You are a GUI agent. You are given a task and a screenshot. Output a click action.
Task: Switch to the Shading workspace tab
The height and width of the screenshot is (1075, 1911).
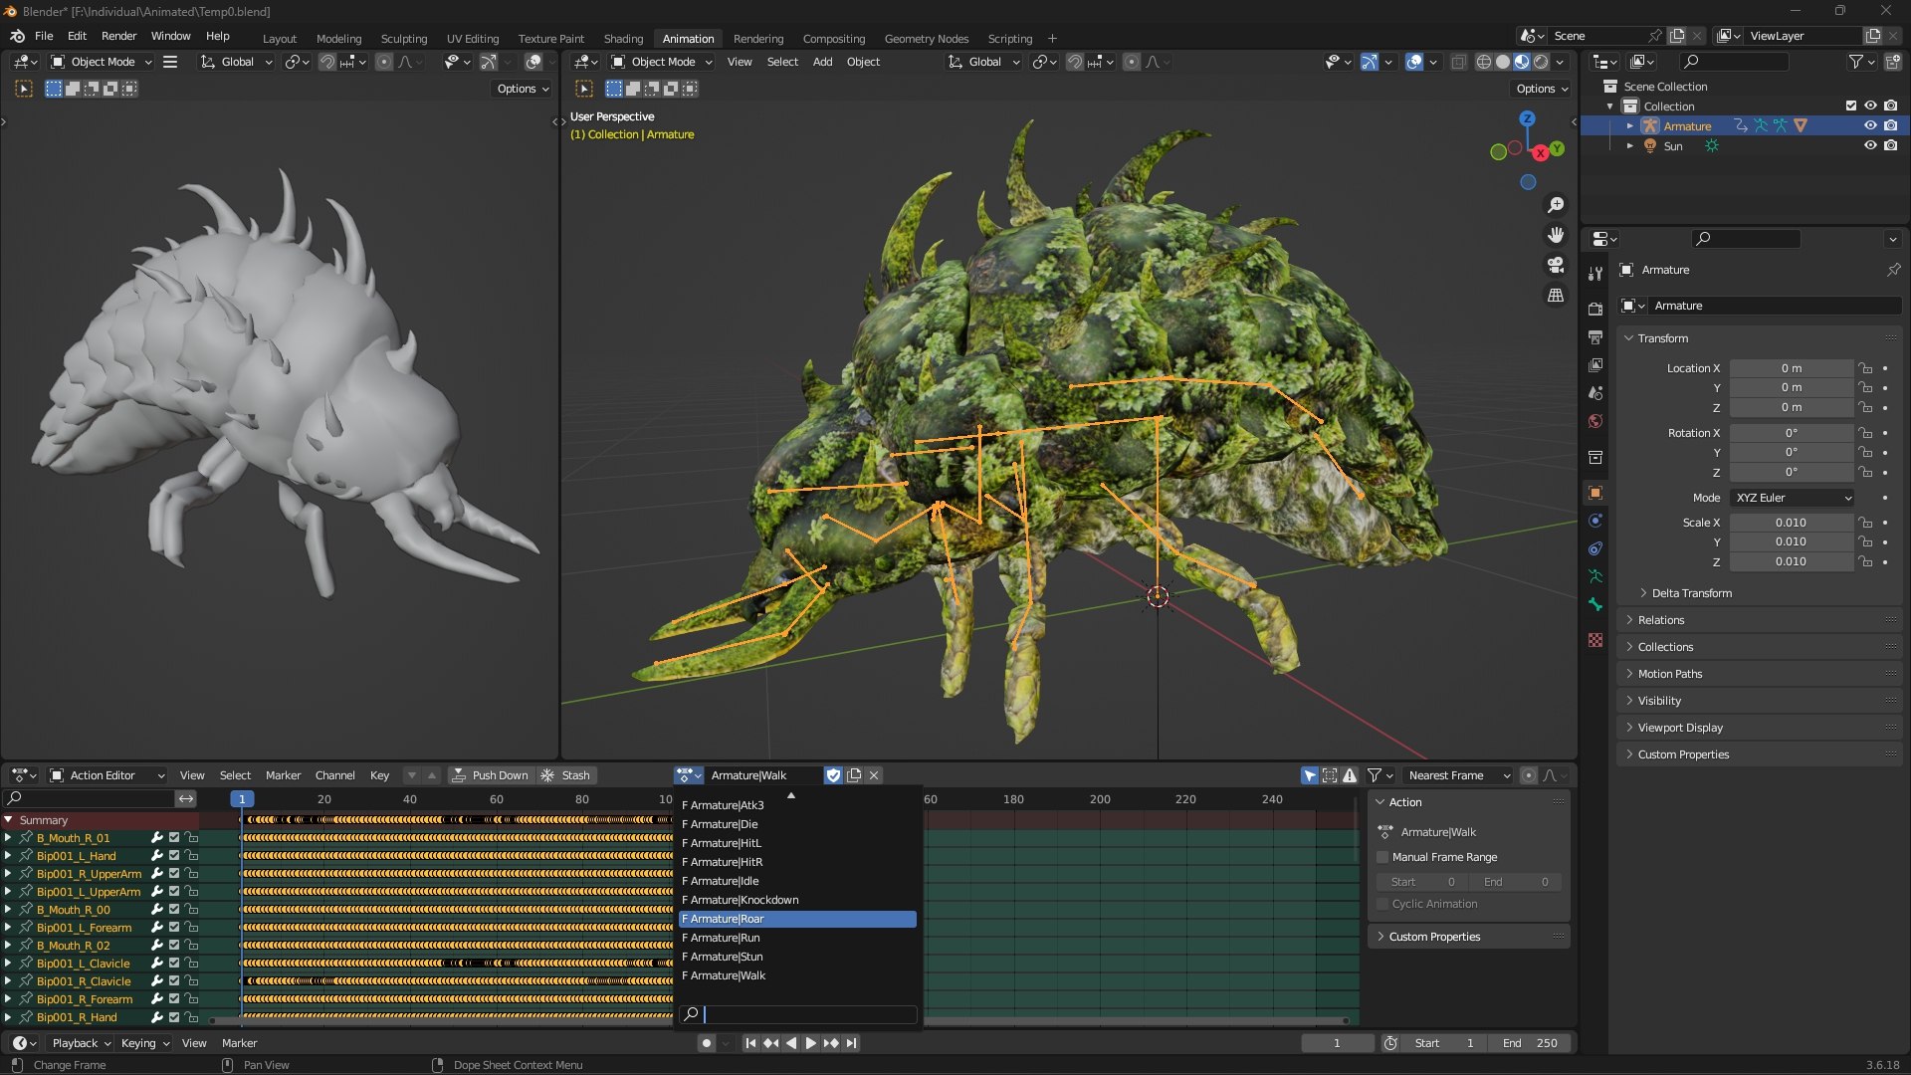pos(623,38)
